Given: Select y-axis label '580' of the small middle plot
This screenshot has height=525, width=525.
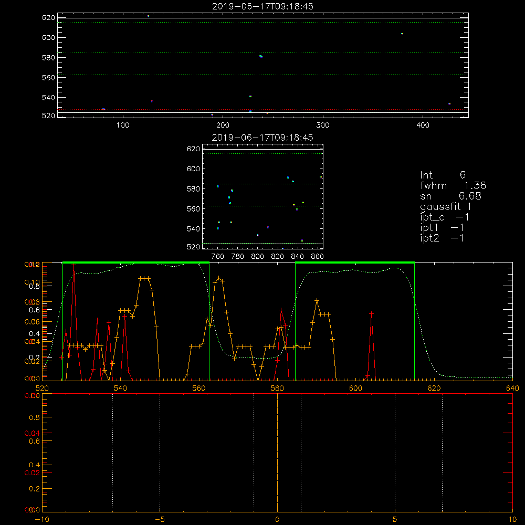Looking at the screenshot, I should click(x=194, y=189).
